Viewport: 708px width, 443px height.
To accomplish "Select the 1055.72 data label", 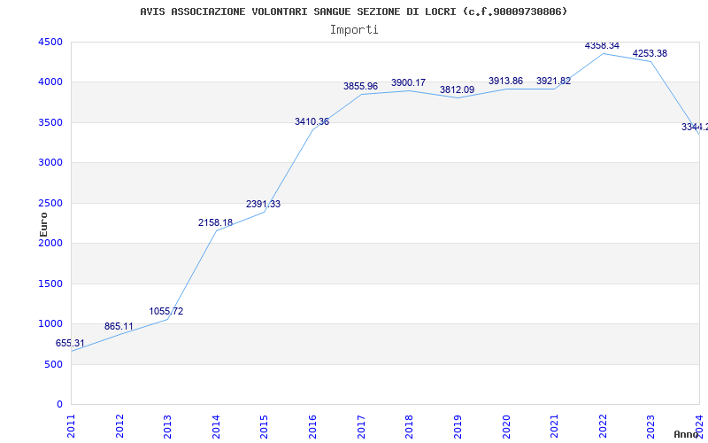I will (166, 312).
